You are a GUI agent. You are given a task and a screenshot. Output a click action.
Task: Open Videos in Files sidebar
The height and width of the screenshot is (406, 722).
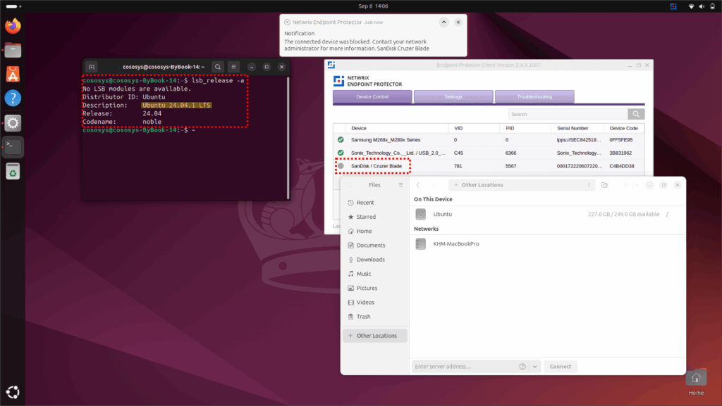tap(375, 302)
